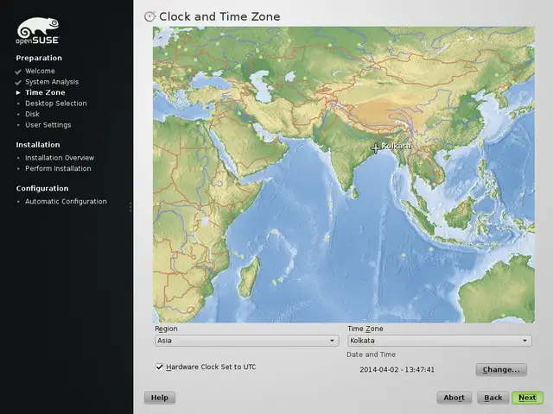
Task: Click the Kolkata crosshair marker on map
Action: (375, 147)
